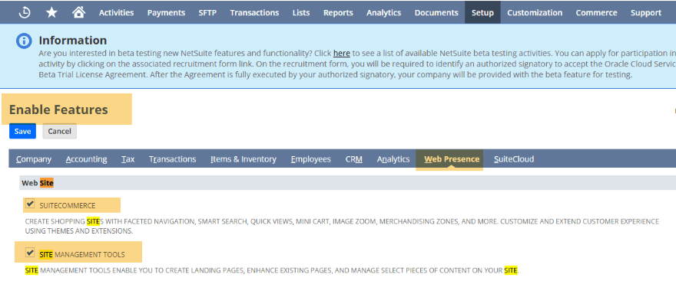The image size is (676, 281).
Task: Cancel the feature changes
Action: (59, 131)
